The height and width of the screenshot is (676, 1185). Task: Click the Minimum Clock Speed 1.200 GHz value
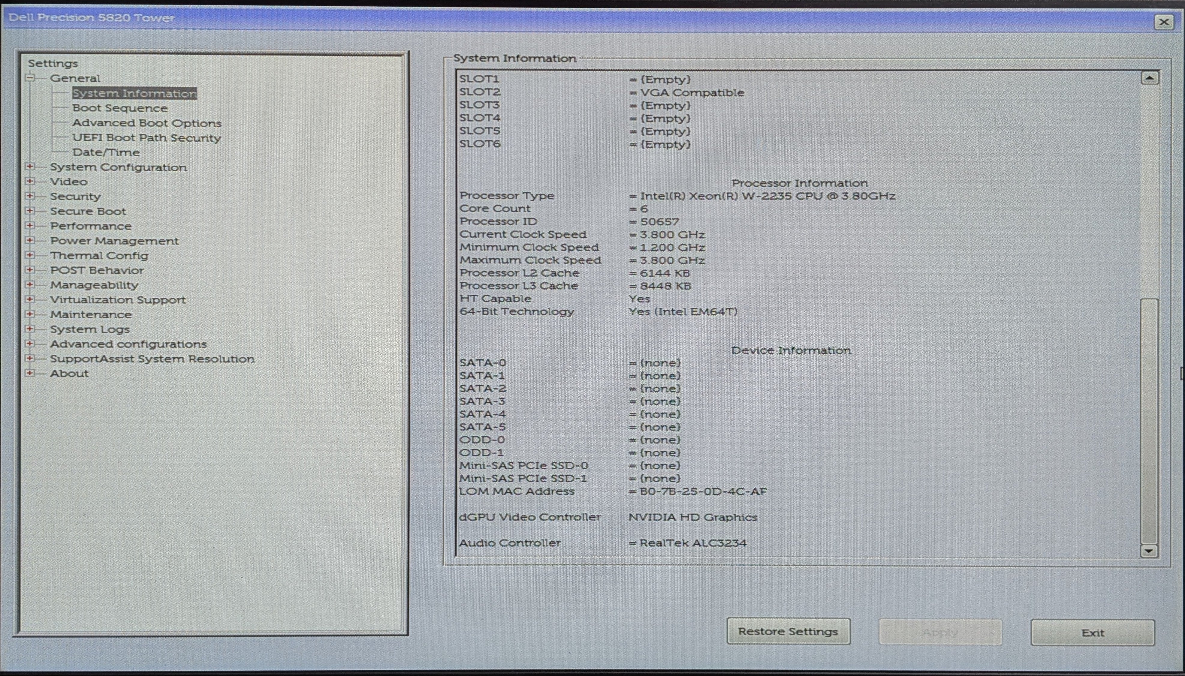(x=672, y=248)
